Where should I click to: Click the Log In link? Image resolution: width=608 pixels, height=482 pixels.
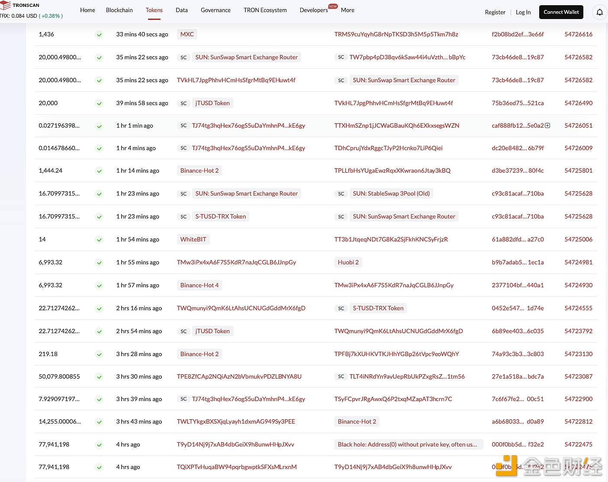(x=523, y=12)
